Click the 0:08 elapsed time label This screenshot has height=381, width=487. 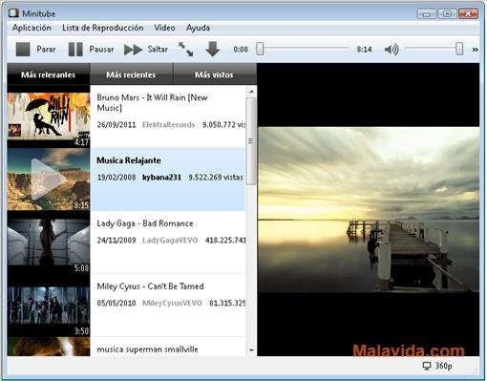[241, 50]
